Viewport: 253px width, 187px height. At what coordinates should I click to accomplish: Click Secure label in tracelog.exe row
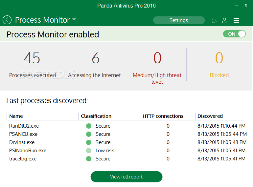tap(103, 159)
